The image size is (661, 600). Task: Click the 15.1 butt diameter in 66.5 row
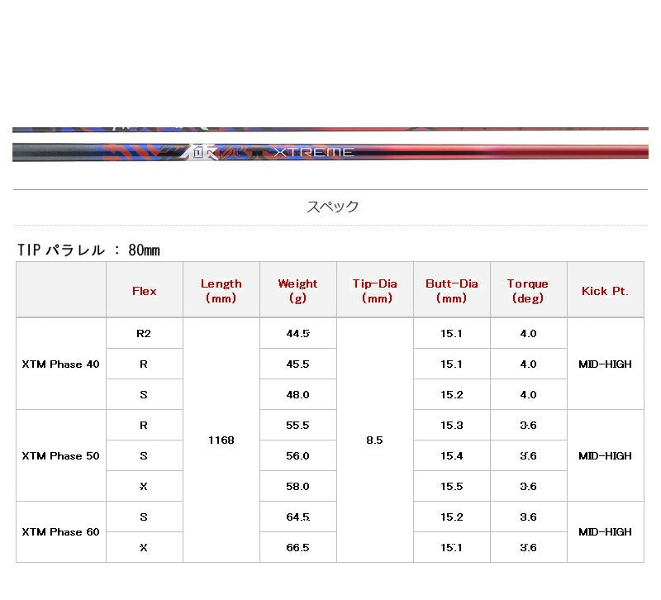tap(451, 548)
